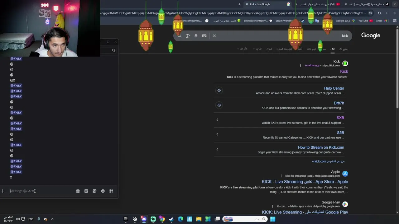Switch to the تسوّق tab
The width and height of the screenshot is (399, 224).
tap(269, 49)
